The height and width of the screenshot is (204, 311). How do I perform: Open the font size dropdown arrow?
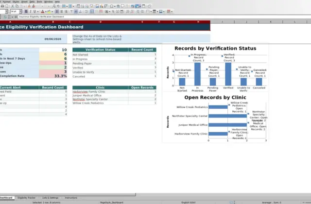click(x=20, y=12)
